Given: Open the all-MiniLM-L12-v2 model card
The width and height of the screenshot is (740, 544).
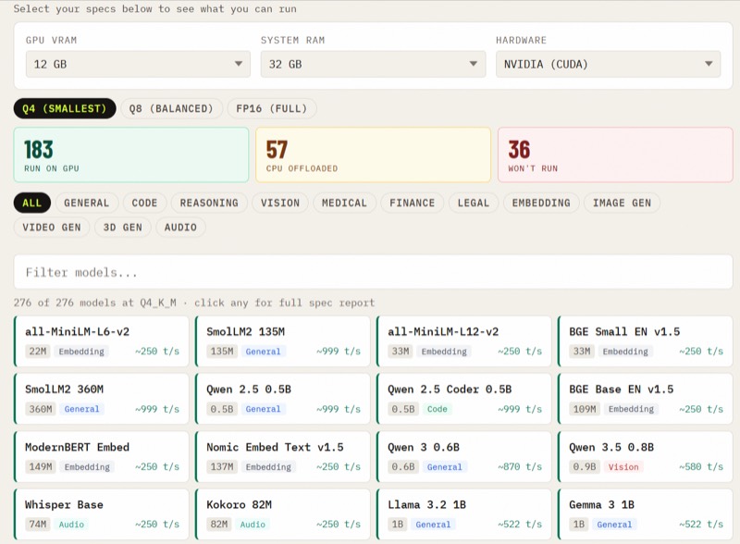Looking at the screenshot, I should click(464, 341).
